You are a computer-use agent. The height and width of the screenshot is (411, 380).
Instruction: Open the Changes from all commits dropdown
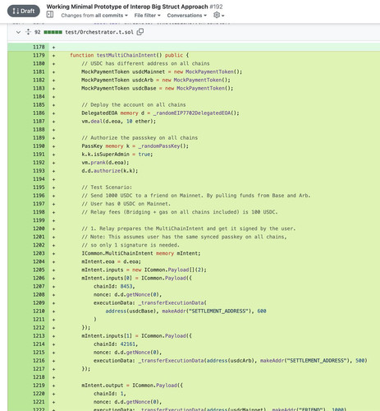tap(94, 16)
